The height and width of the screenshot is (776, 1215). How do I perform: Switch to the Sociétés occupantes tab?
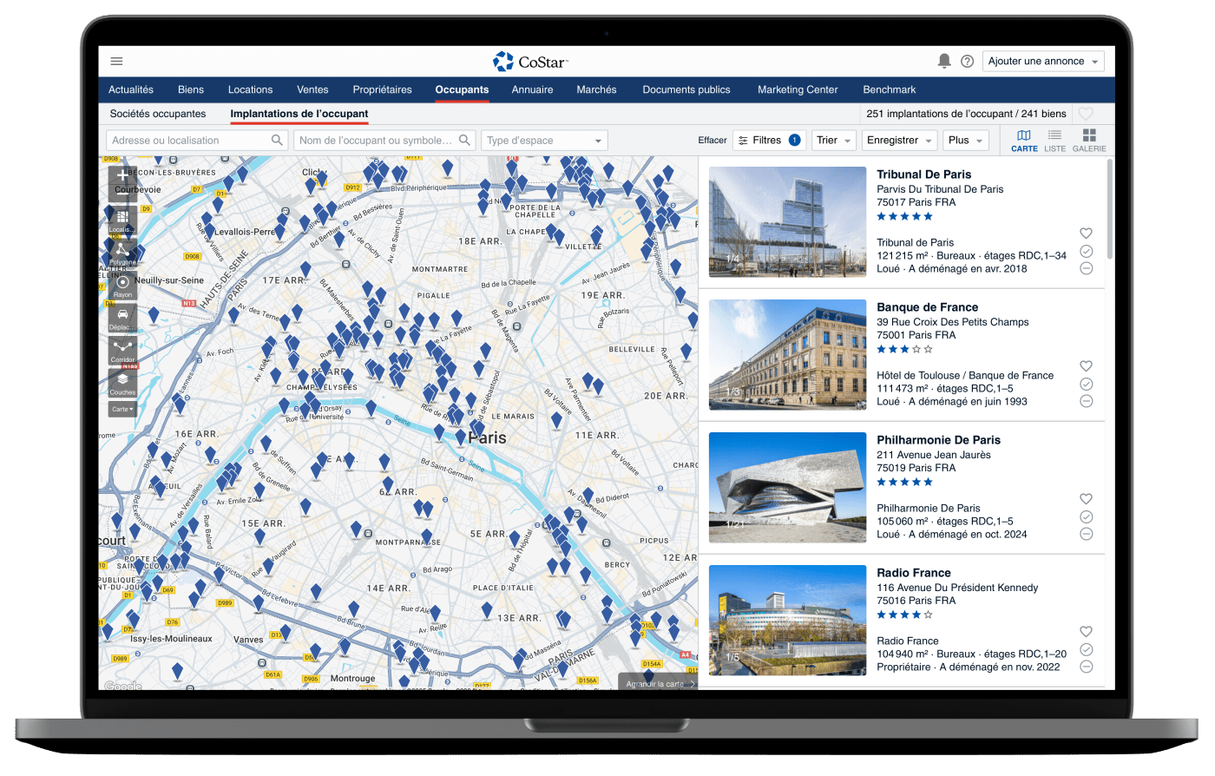click(158, 114)
